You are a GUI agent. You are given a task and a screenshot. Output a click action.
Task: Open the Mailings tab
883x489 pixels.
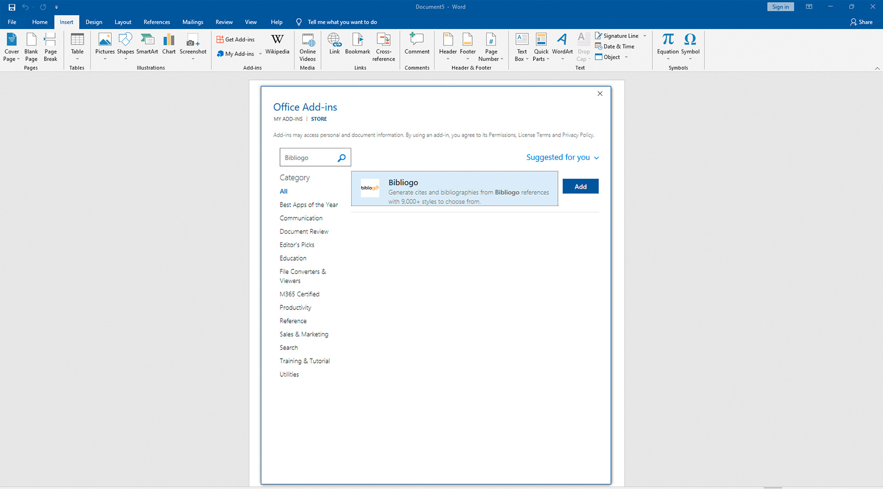193,22
